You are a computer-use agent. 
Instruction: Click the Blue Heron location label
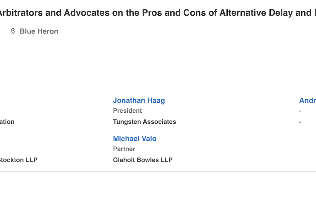tap(39, 31)
